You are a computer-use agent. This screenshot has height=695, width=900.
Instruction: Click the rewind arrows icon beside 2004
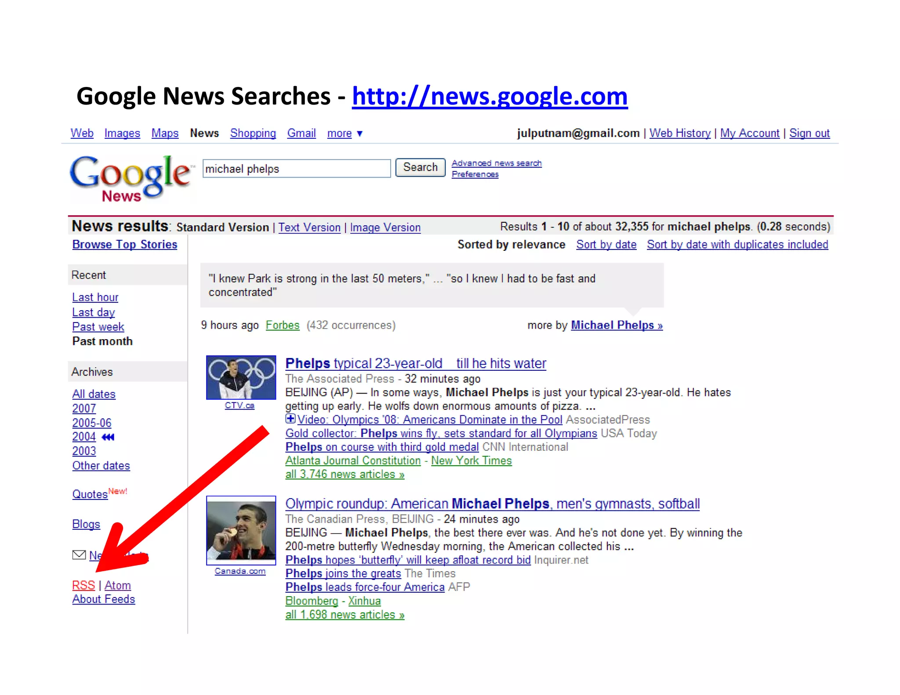(108, 437)
